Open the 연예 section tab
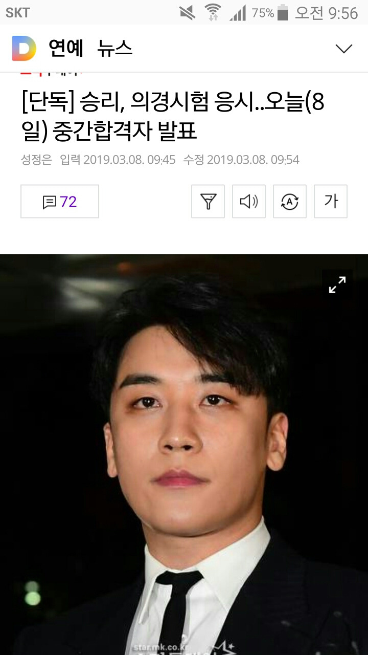This screenshot has width=368, height=655. [65, 49]
